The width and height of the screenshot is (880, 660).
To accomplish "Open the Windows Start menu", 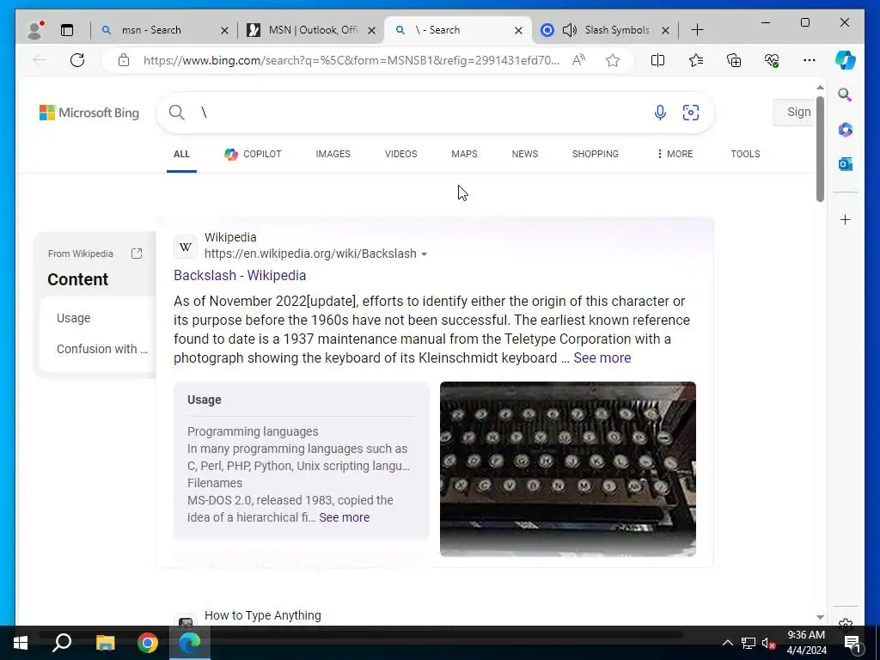I will (21, 643).
